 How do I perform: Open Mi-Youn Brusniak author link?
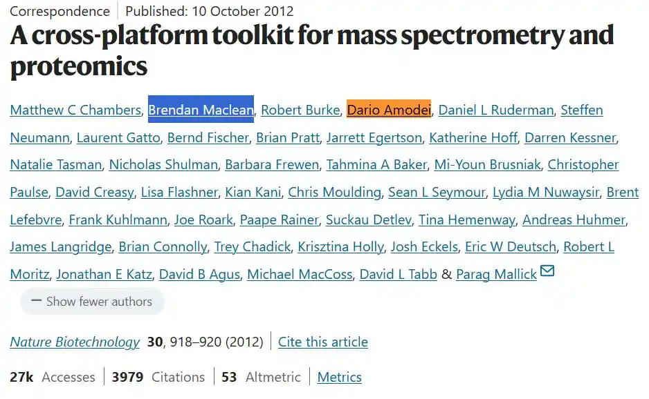487,165
